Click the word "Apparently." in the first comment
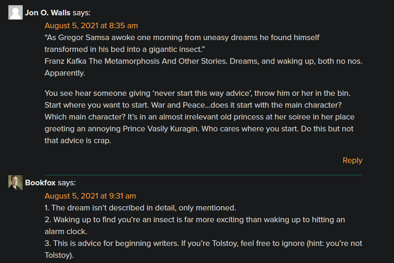Screen dimensions: 394x263 click(x=65, y=74)
